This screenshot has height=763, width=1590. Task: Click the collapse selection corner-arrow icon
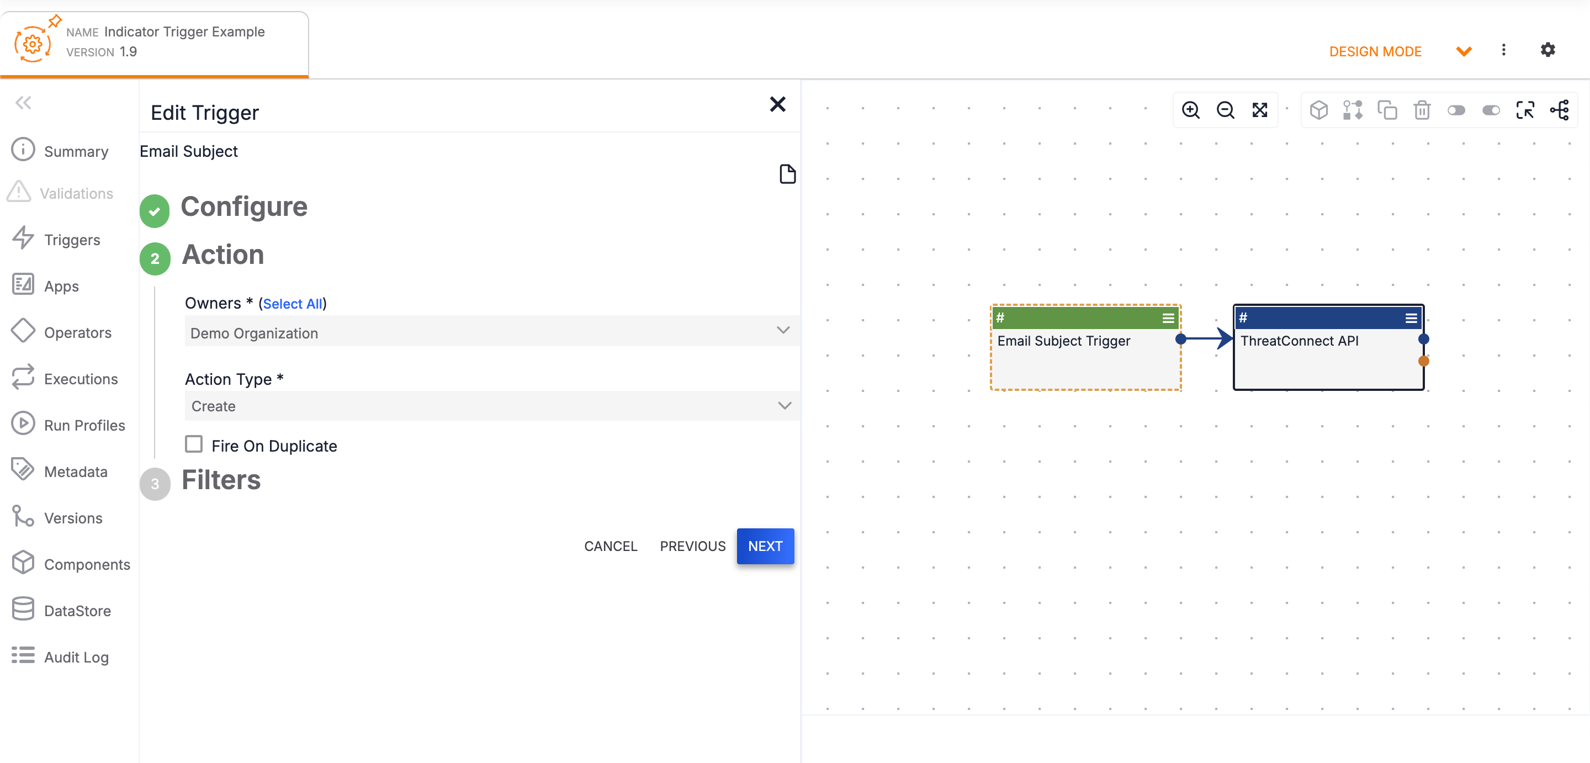point(1525,110)
